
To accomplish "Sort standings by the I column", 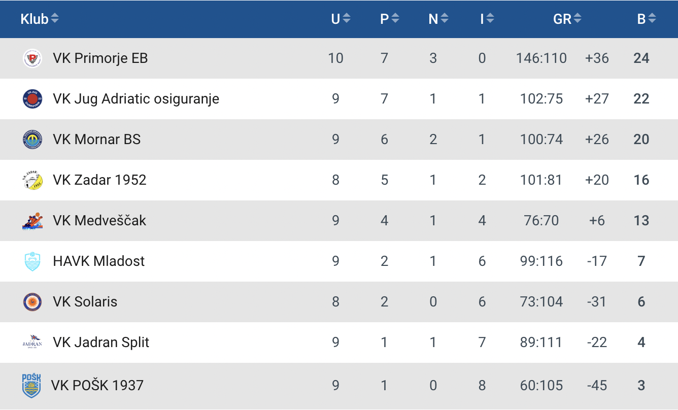I will click(487, 19).
